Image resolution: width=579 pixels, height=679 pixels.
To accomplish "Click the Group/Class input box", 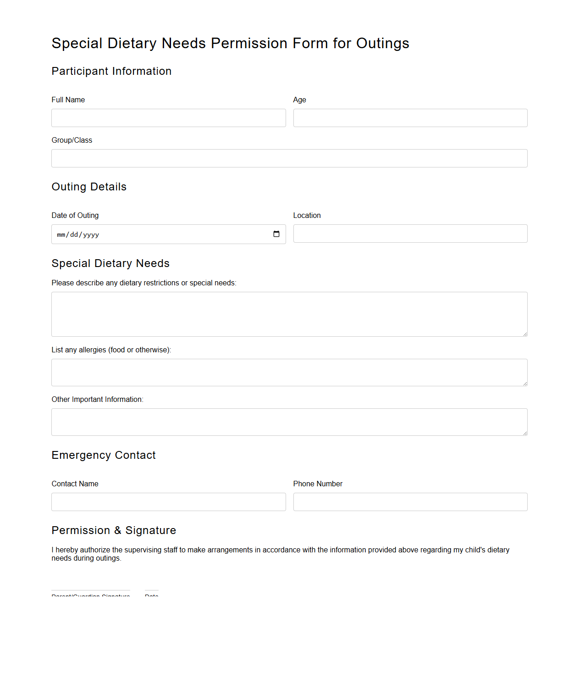I will tap(289, 158).
